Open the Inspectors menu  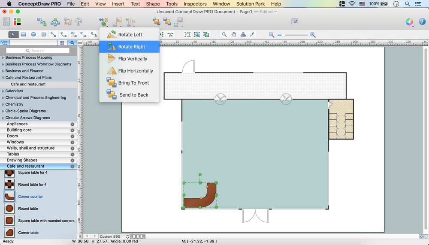pyautogui.click(x=195, y=4)
